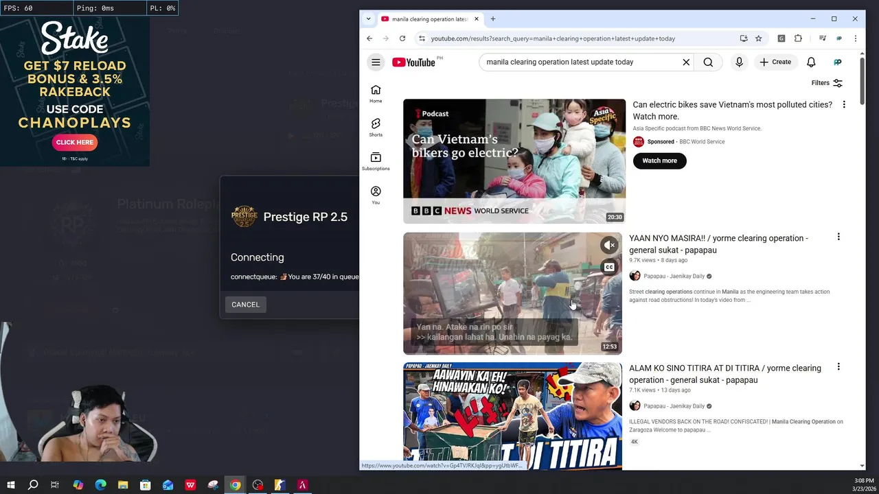The image size is (879, 494).
Task: Open the Papapau channel under YAAN NYO MASIRA
Action: coord(674,276)
